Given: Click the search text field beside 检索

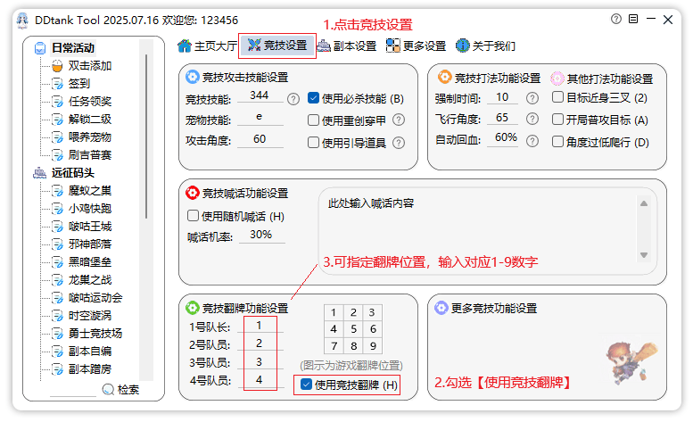Looking at the screenshot, I should pos(73,390).
